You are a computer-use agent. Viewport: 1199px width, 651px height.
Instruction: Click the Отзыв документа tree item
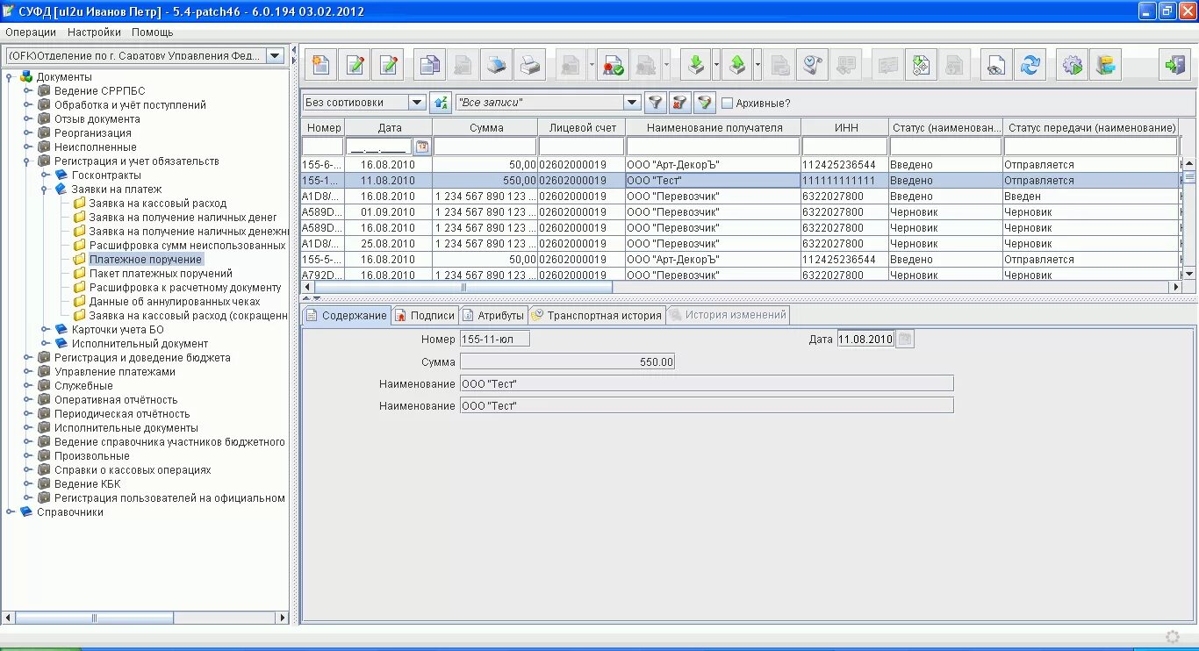(97, 118)
